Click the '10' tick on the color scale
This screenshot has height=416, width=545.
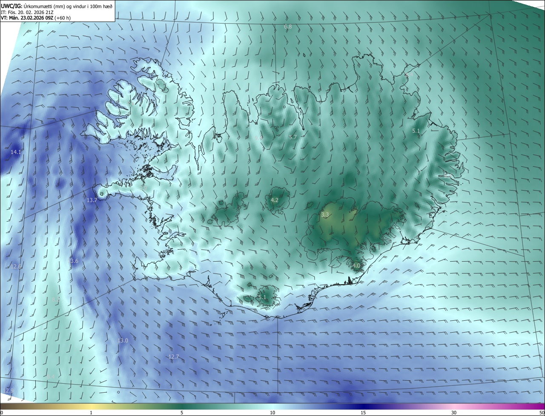click(272, 413)
